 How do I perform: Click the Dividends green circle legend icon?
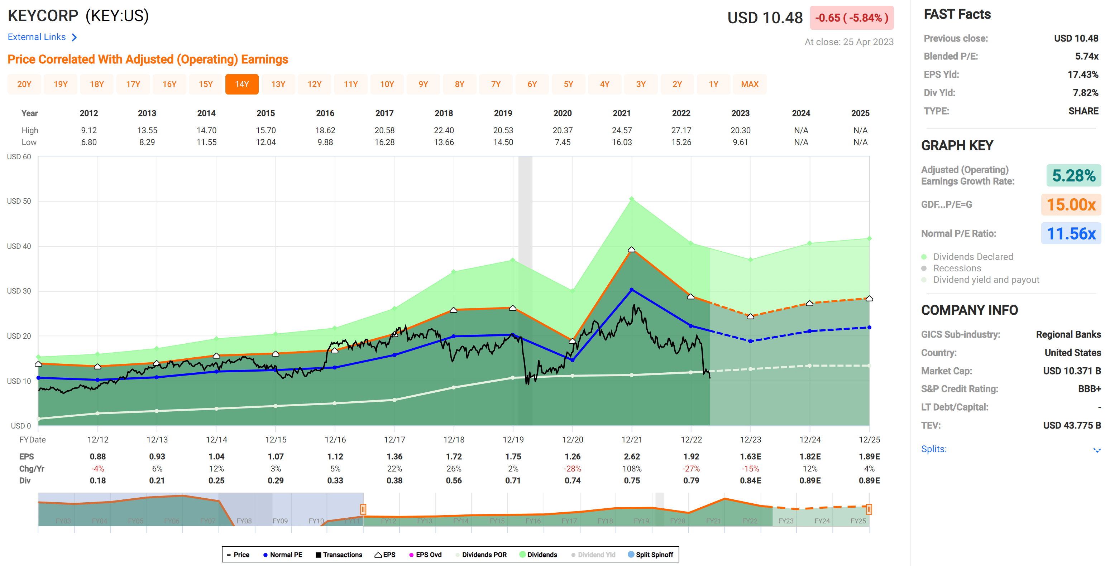pyautogui.click(x=522, y=555)
